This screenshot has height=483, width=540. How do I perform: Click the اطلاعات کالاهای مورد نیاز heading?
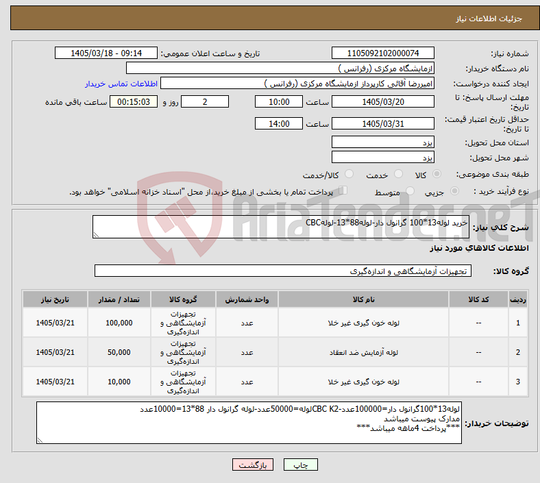(479, 248)
